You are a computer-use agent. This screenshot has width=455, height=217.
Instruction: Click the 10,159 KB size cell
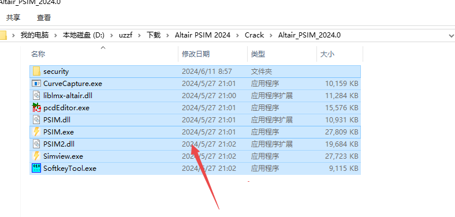pos(342,84)
